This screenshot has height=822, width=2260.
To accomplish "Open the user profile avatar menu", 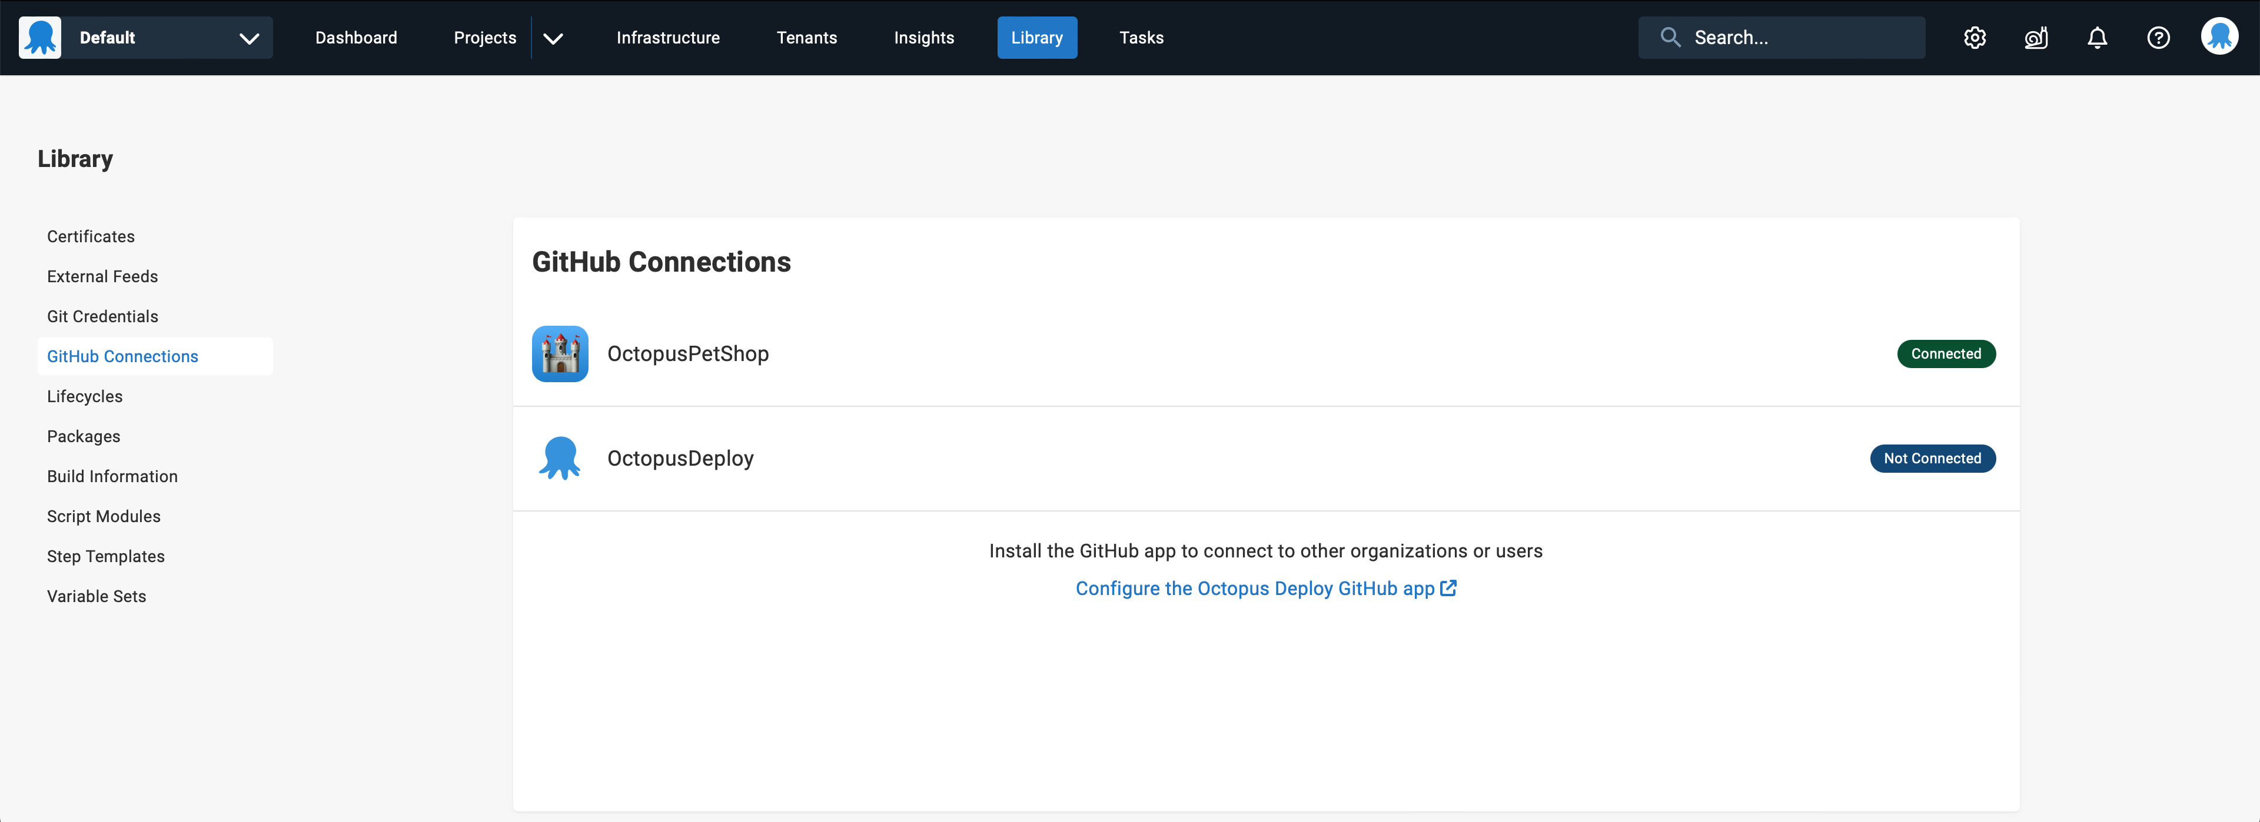I will coord(2219,37).
